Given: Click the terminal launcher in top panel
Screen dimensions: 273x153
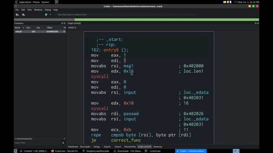Looking at the screenshot, I should coord(57,2).
